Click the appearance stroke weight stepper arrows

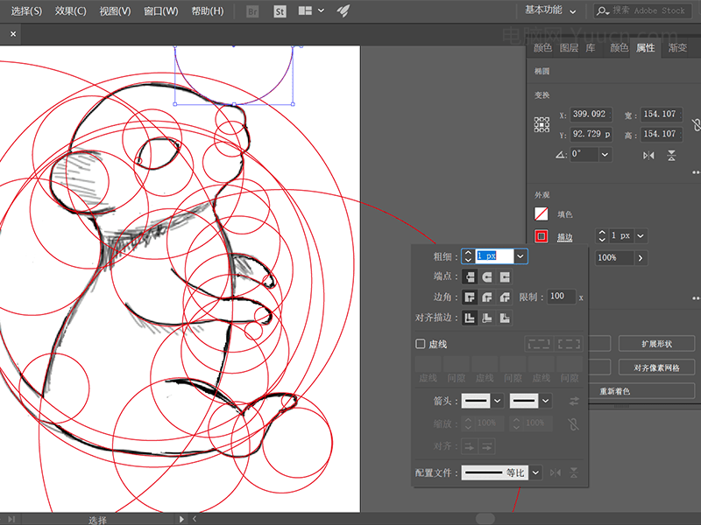pyautogui.click(x=602, y=235)
